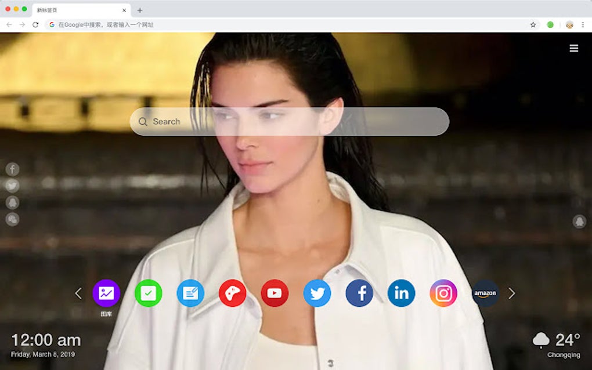Click the green extension icon in toolbar
The height and width of the screenshot is (370, 592).
(550, 24)
